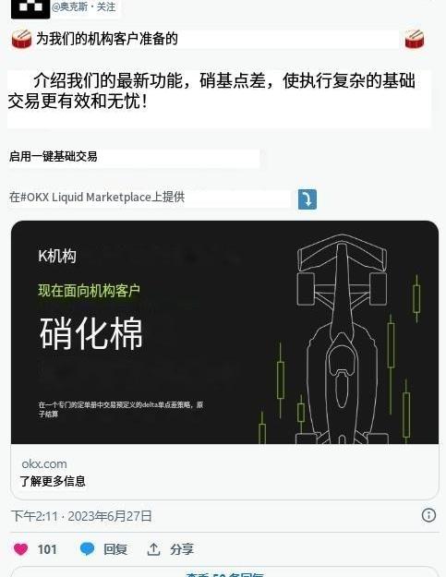446x577 pixels.
Task: Tap the share upload arrow icon
Action: click(153, 549)
